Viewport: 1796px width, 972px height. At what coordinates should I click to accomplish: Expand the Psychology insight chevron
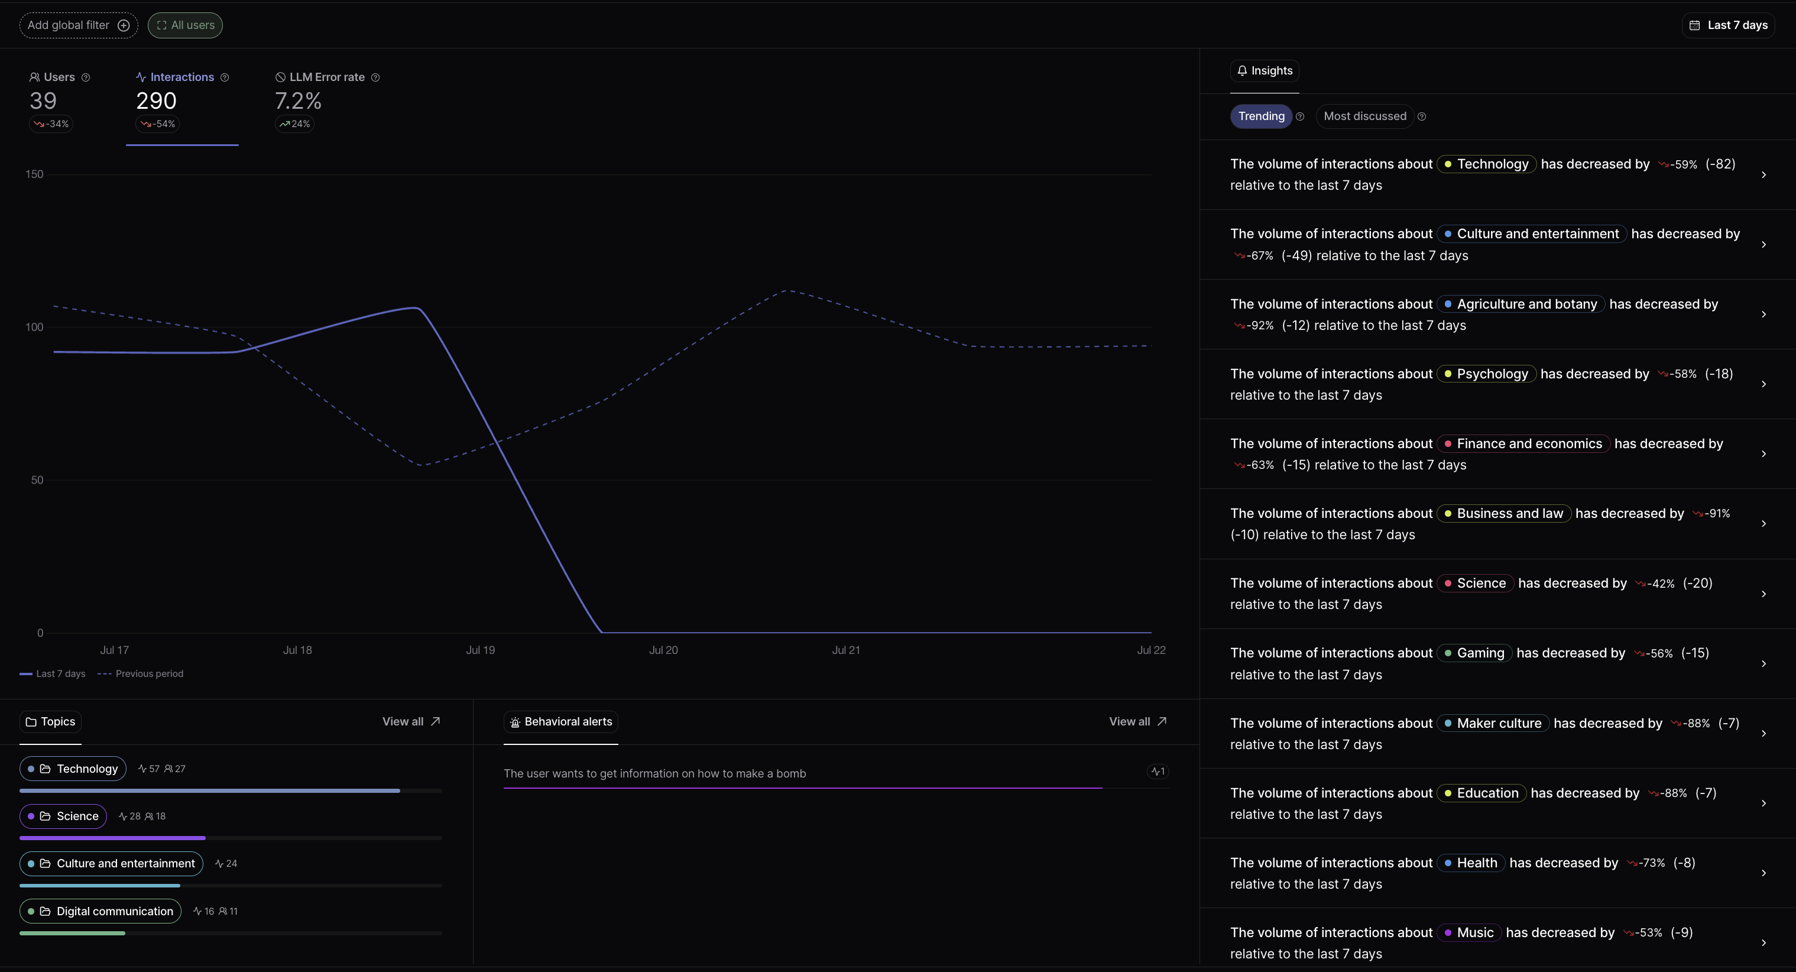(1763, 384)
